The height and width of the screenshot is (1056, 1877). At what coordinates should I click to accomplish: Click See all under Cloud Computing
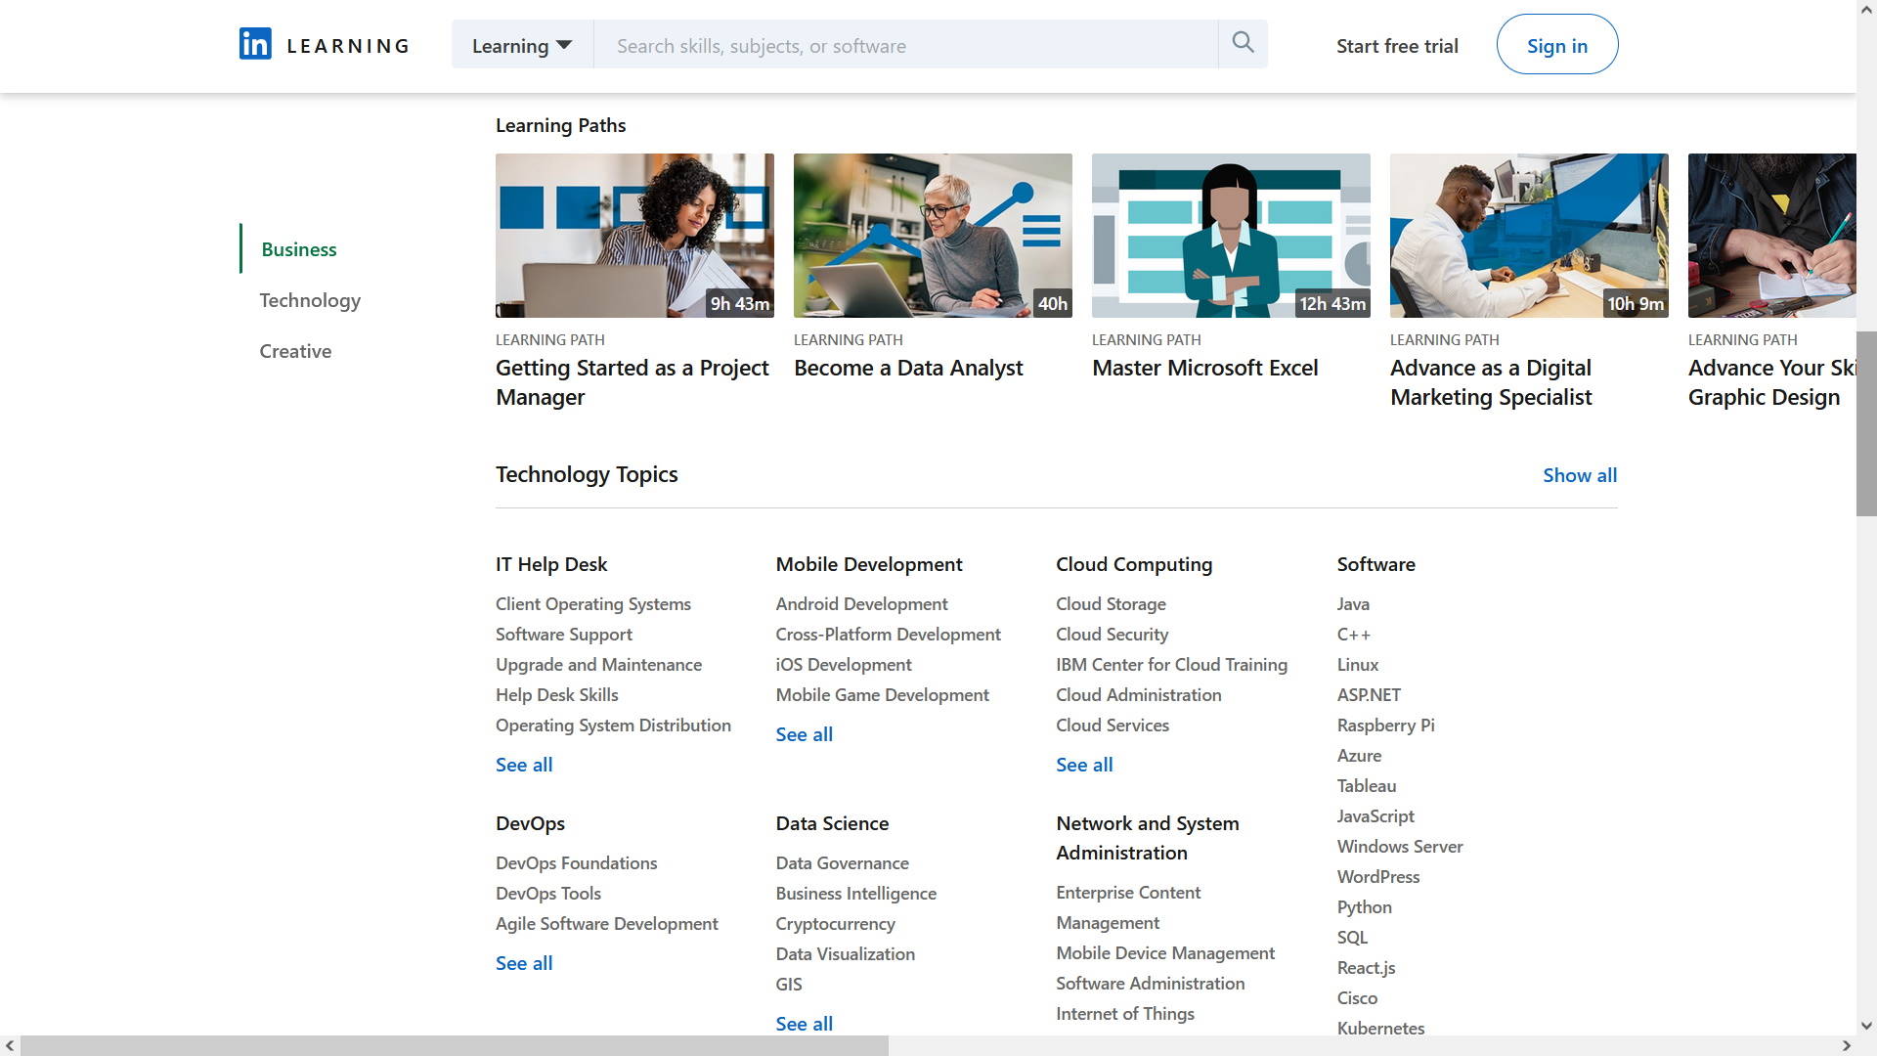[1084, 765]
